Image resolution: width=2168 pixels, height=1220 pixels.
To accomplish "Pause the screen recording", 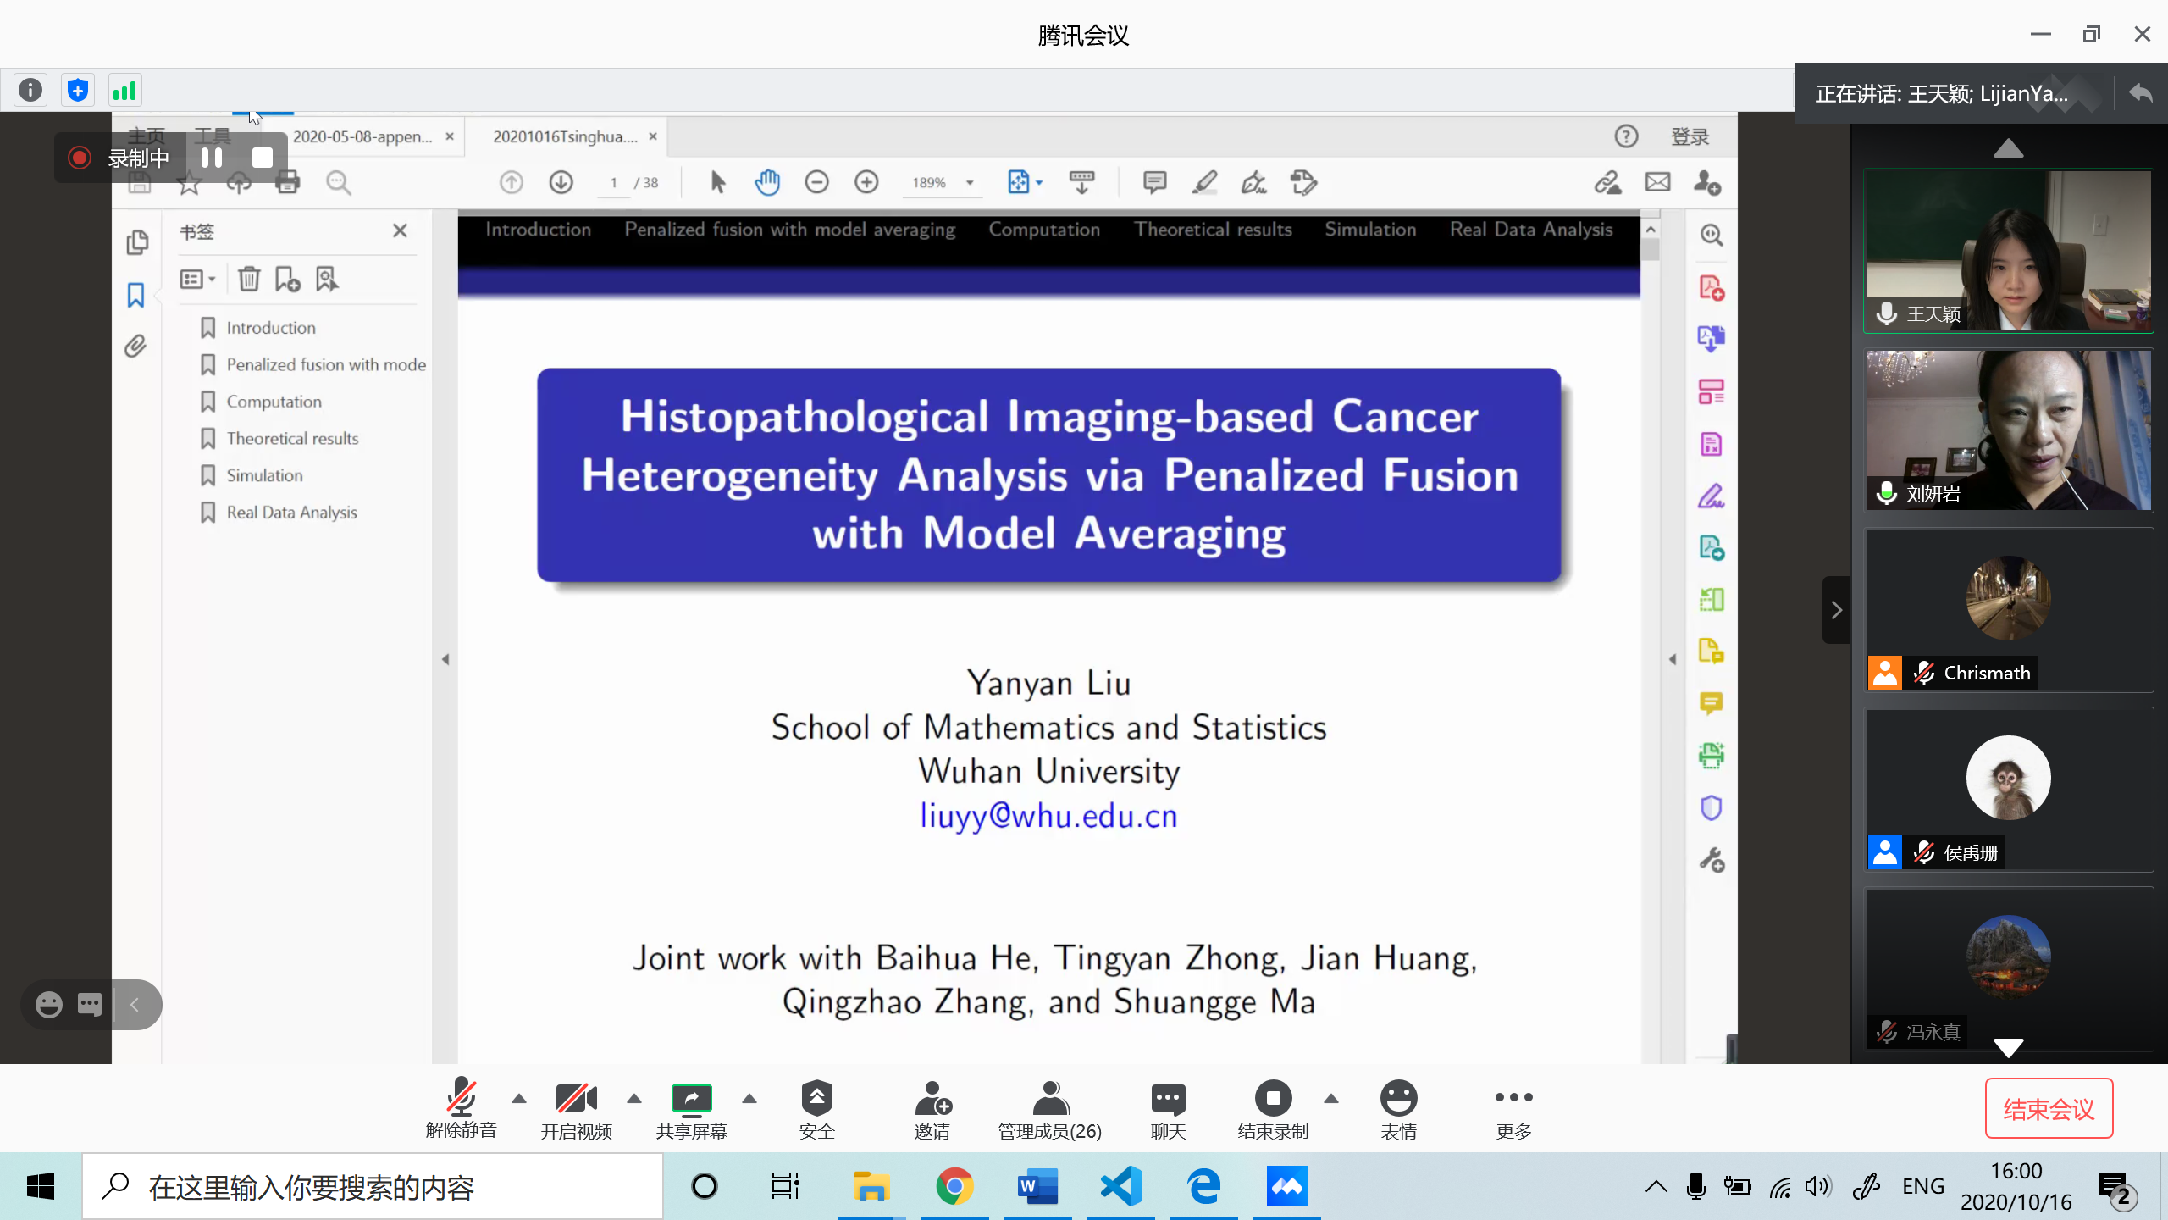I will tap(212, 158).
